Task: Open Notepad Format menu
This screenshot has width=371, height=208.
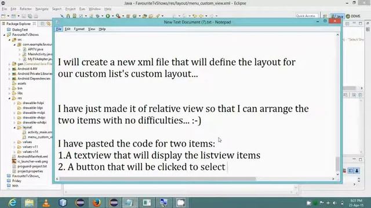Action: 79,29
